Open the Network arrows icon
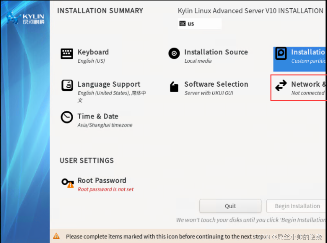327x243 pixels. tap(281, 86)
